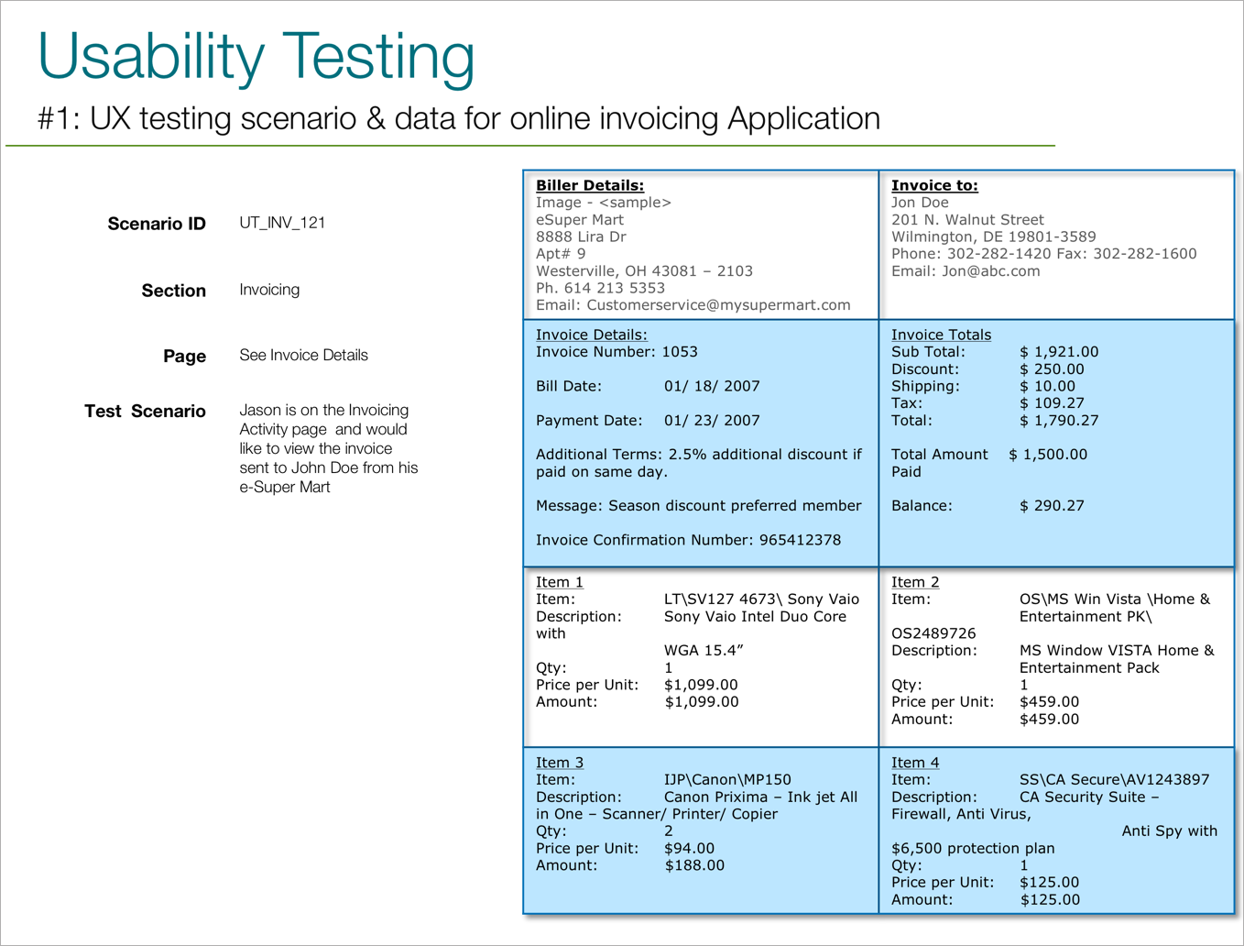Viewport: 1244px width, 946px height.
Task: Click the "Apt# 9" line
Action: [x=561, y=254]
